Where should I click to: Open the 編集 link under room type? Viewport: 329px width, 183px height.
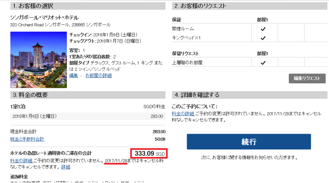74,76
